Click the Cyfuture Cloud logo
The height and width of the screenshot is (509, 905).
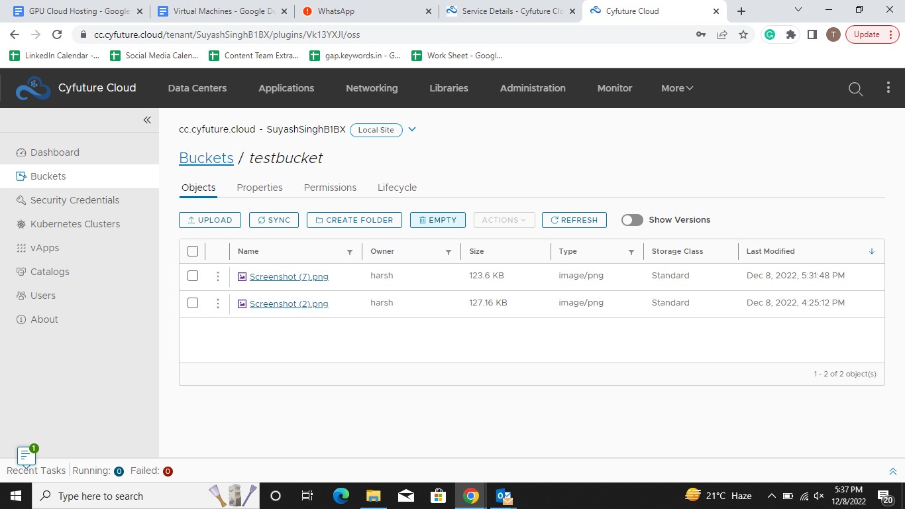(33, 88)
